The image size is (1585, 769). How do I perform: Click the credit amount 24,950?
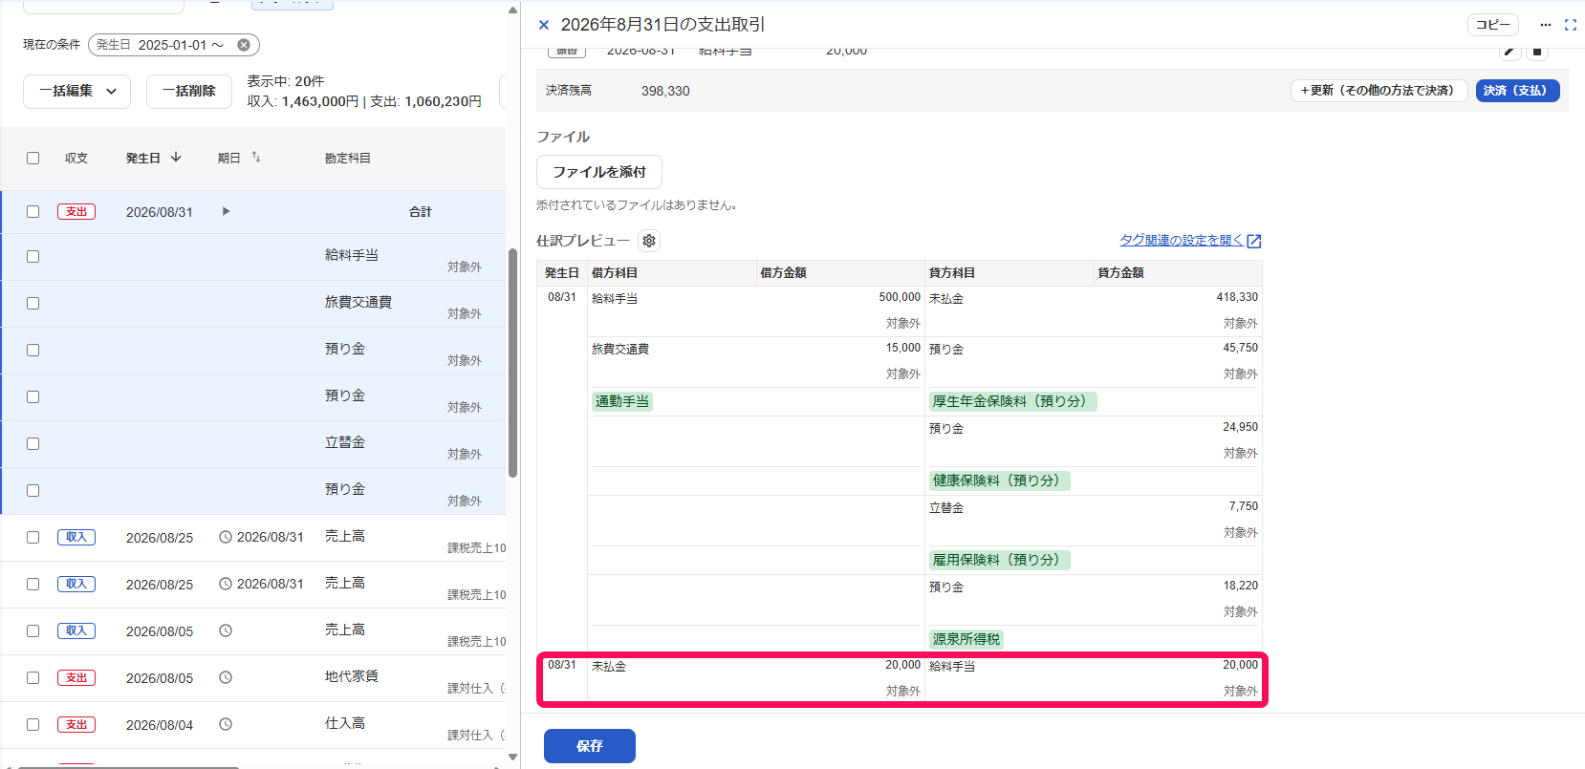pos(1241,427)
